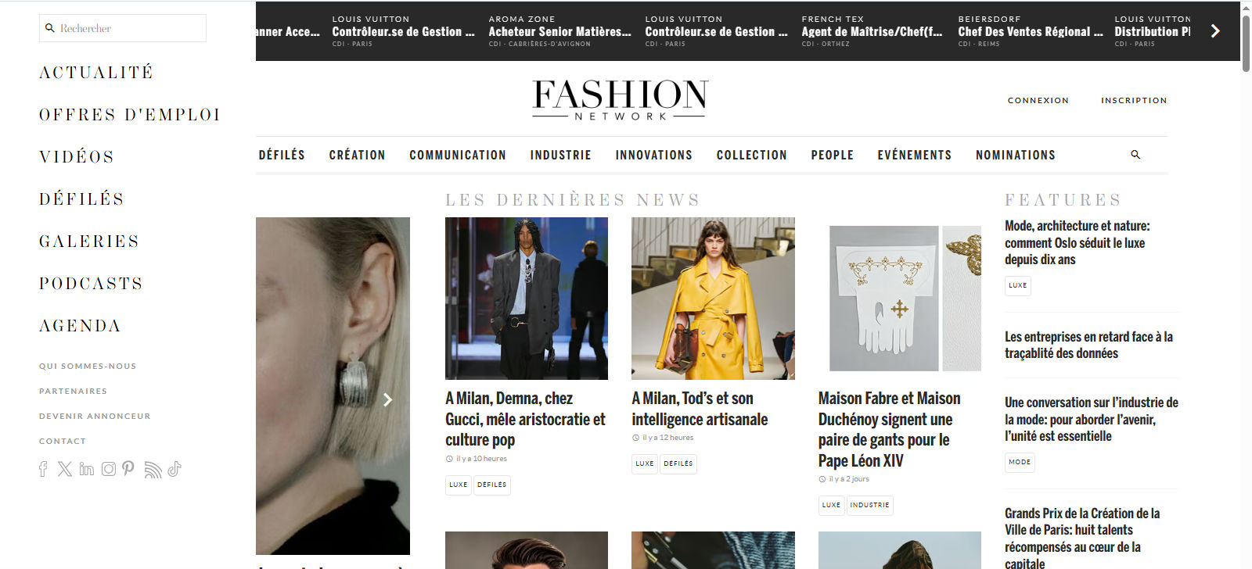Open the Innovations category tab
Viewport: 1252px width, 569px height.
653,155
